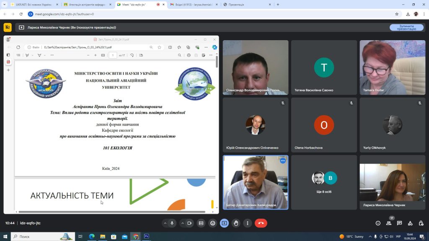This screenshot has height=241, width=429.
Task: Click Зупинити презентацію button
Action: coord(406,28)
